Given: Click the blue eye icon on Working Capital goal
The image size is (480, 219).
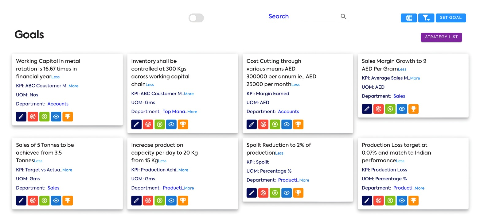Looking at the screenshot, I should click(x=56, y=117).
